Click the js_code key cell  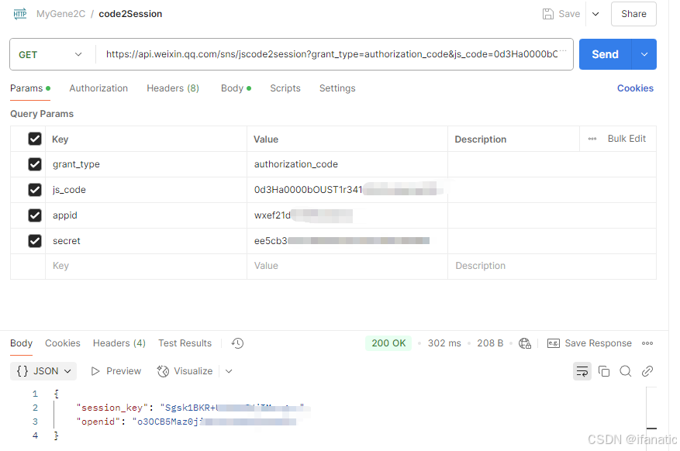pyautogui.click(x=146, y=190)
